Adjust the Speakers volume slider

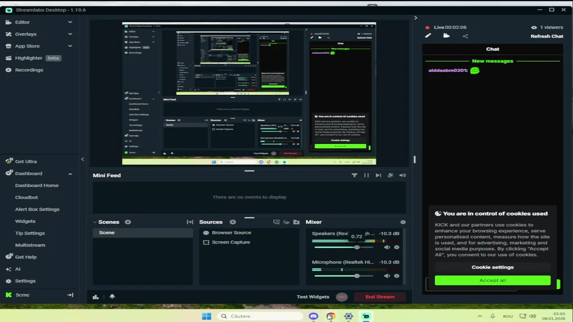click(344, 247)
